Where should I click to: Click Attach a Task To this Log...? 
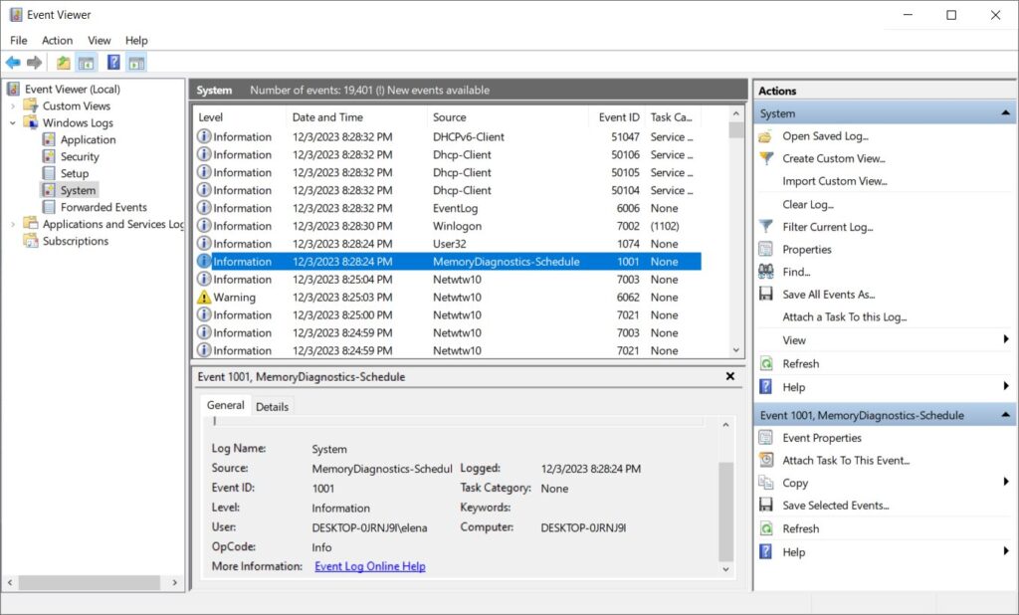pos(844,317)
